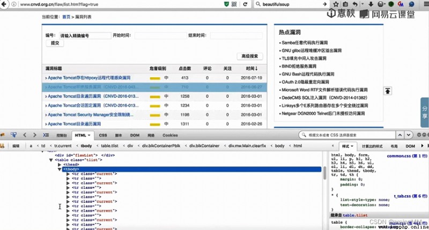Click the browser back arrow button
The width and height of the screenshot is (429, 230).
pos(4,4)
